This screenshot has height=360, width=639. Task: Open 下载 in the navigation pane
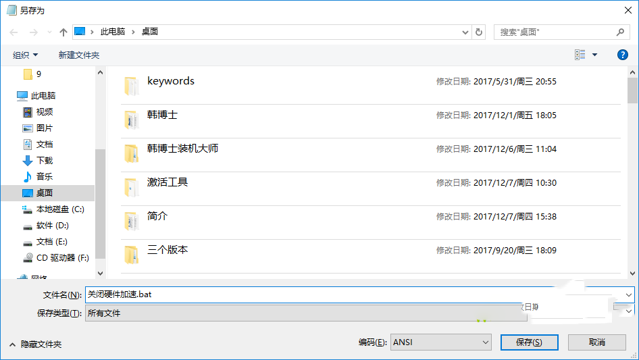tap(45, 160)
